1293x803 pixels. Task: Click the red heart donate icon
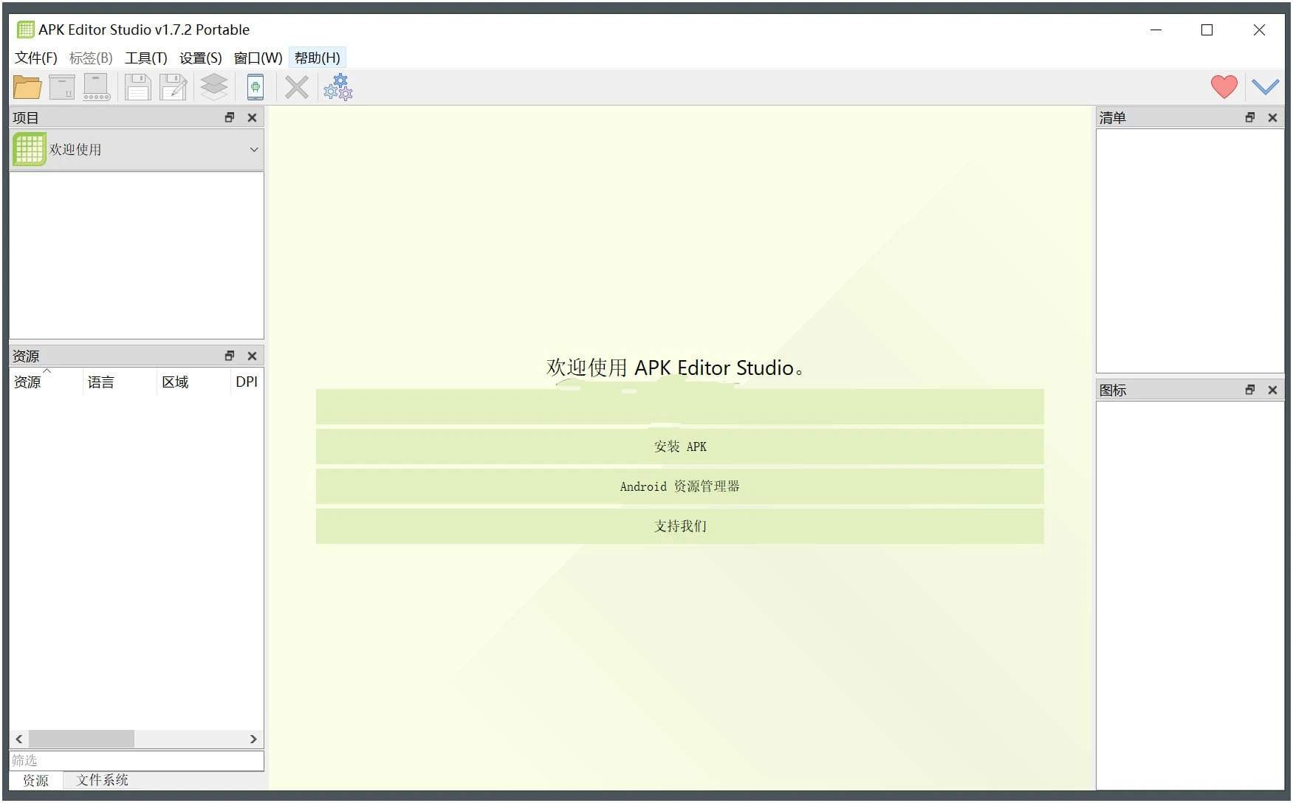tap(1224, 86)
